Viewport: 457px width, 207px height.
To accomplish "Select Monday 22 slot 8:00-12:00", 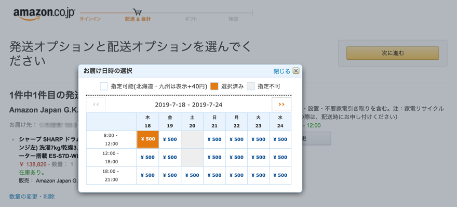I will tap(236, 139).
